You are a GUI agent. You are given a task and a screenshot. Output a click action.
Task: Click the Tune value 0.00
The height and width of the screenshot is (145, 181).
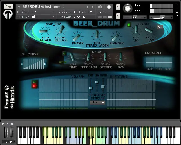[x=137, y=12]
